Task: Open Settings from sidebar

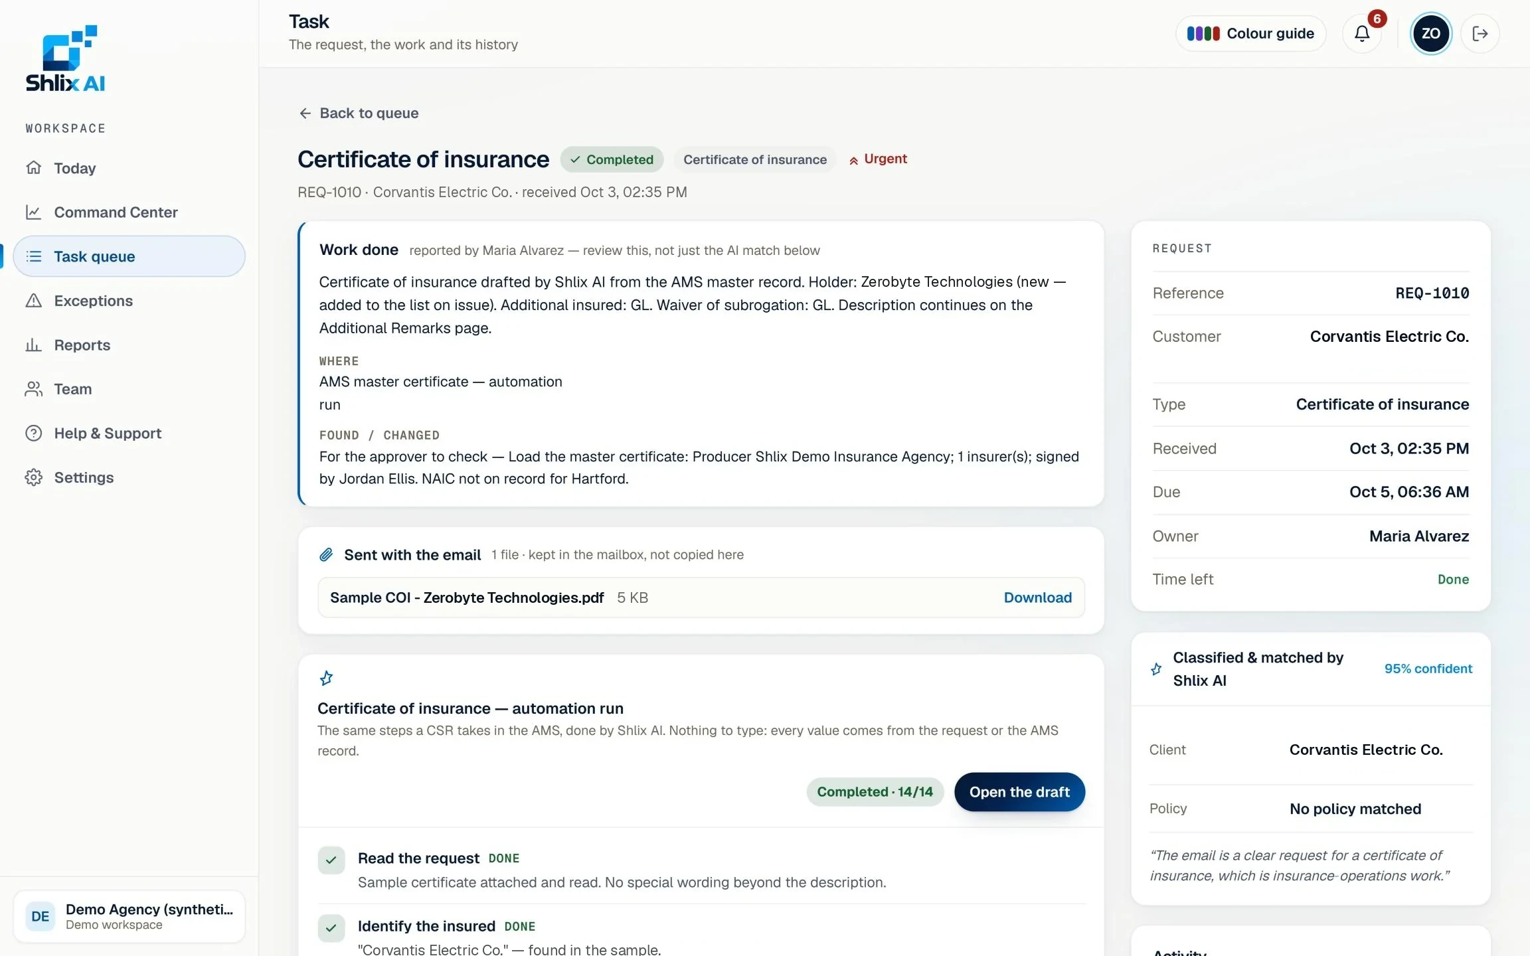Action: (129, 477)
